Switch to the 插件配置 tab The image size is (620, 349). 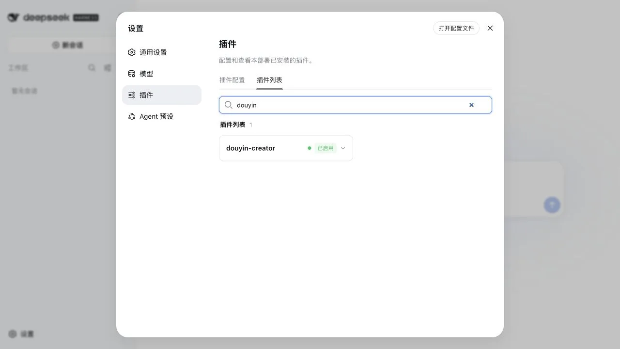tap(232, 80)
